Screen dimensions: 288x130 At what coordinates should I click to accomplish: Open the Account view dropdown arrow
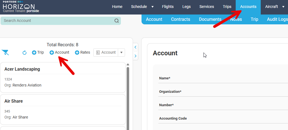(121, 53)
